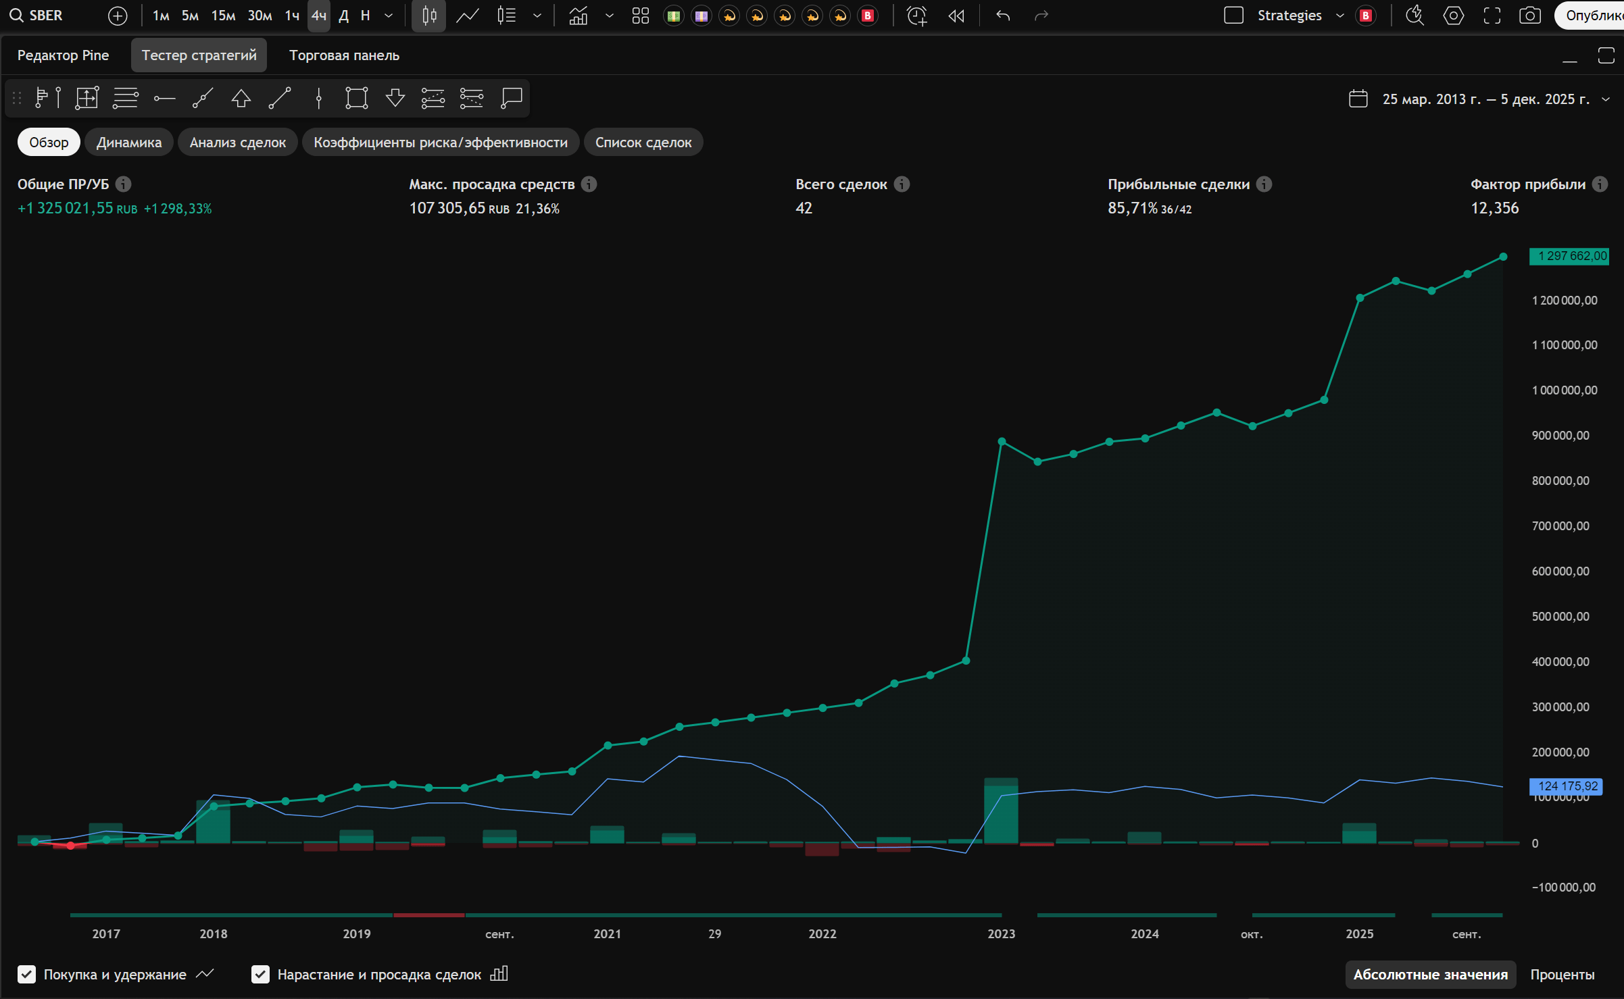Uncheck 'Нарастание и просадка сделок' checkbox
Viewport: 1624px width, 999px height.
pos(260,974)
